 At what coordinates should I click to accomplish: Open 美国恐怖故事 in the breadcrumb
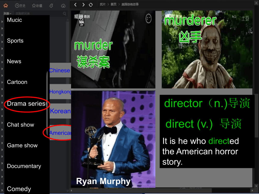pyautogui.click(x=130, y=5)
